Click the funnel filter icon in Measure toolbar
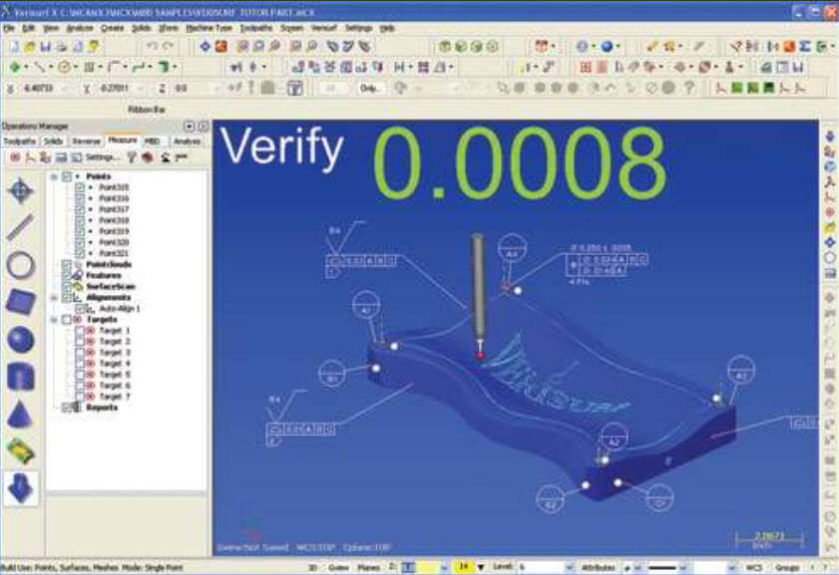The height and width of the screenshot is (575, 839). [131, 157]
